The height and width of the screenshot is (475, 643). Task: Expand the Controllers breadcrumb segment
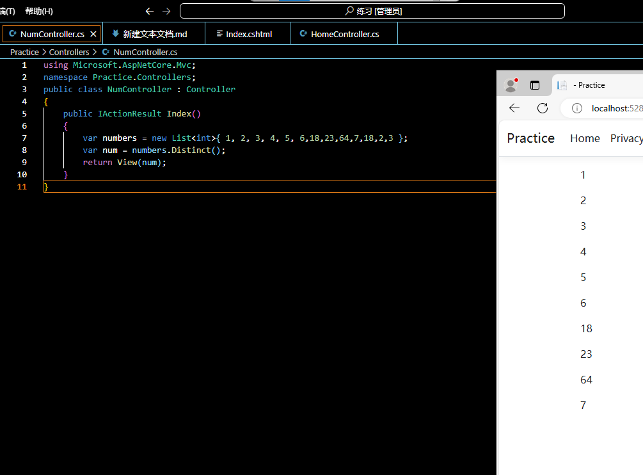coord(69,52)
